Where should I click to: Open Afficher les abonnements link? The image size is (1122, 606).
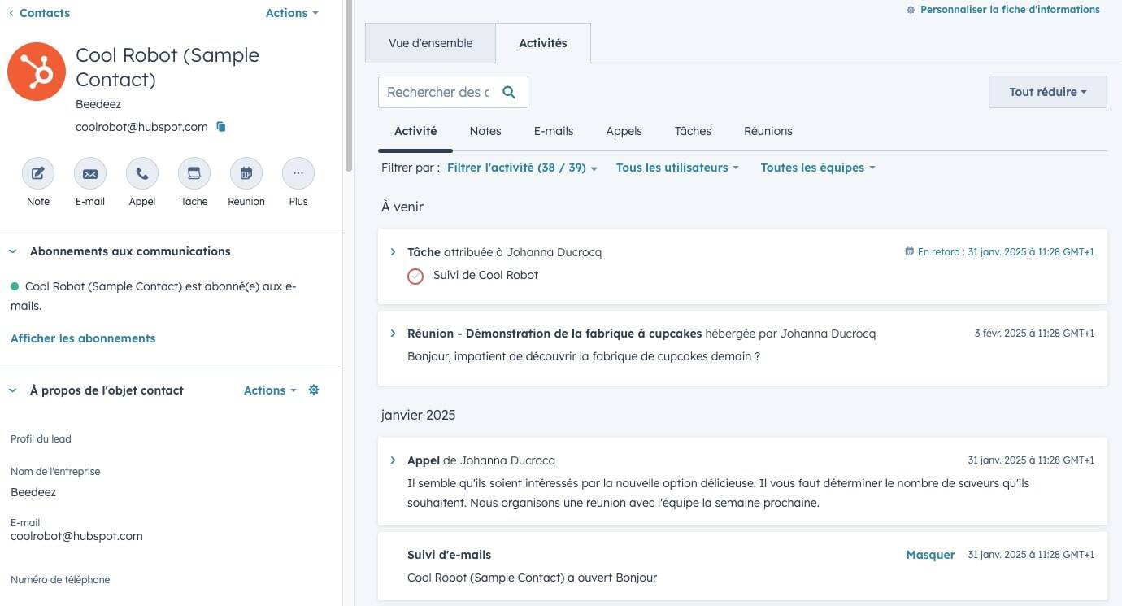[x=83, y=338]
